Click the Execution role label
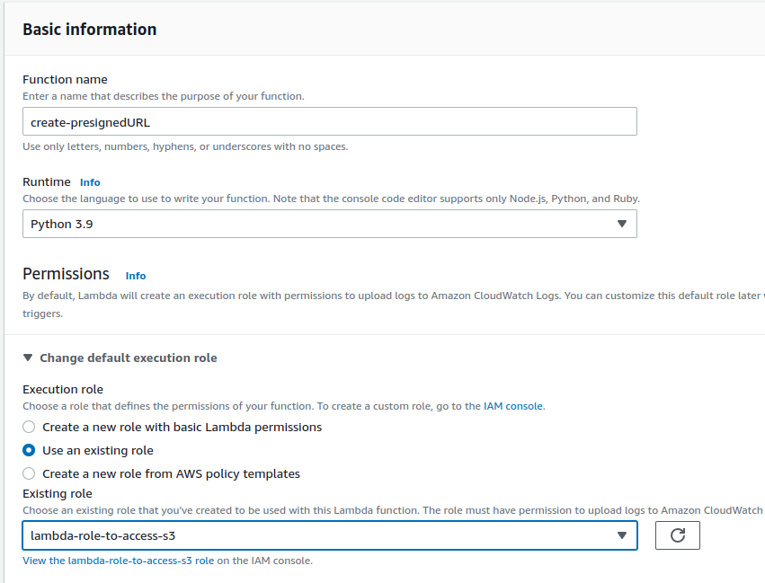Viewport: 765px width, 583px height. [x=63, y=389]
